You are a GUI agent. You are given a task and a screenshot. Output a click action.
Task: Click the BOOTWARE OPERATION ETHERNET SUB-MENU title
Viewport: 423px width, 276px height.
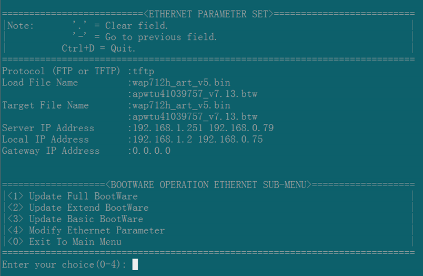(208, 185)
